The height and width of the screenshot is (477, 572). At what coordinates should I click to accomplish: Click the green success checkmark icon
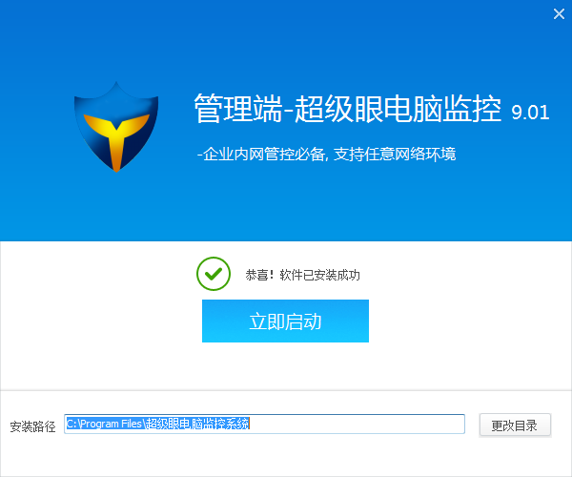[214, 274]
